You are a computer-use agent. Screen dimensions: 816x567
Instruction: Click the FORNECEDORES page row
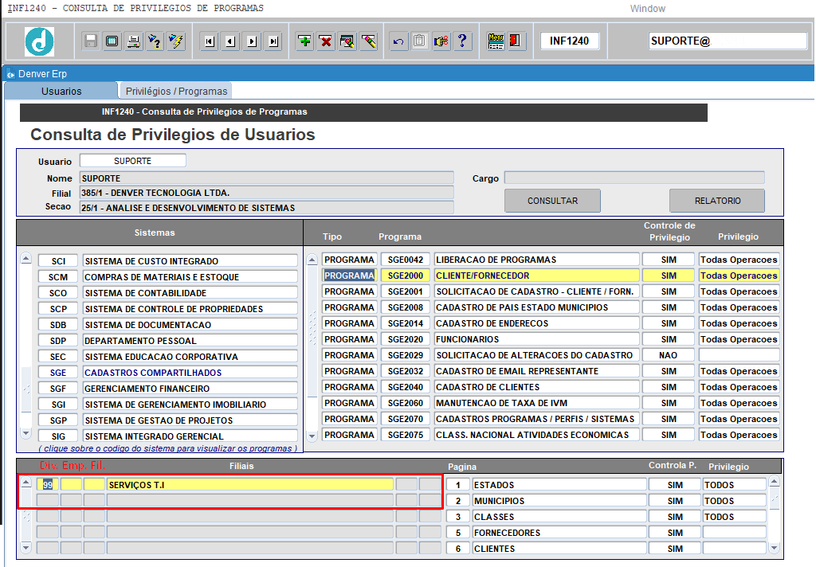point(559,533)
